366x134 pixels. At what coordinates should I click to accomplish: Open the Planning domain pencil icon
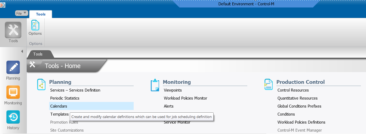(x=13, y=68)
